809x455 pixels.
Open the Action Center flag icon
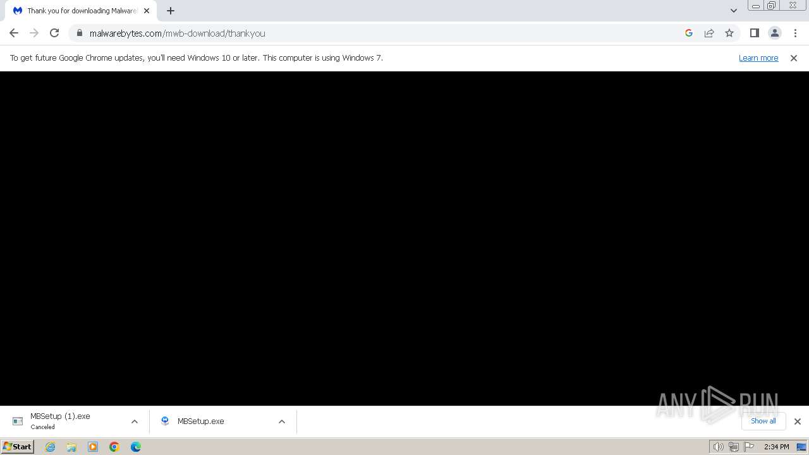[749, 447]
